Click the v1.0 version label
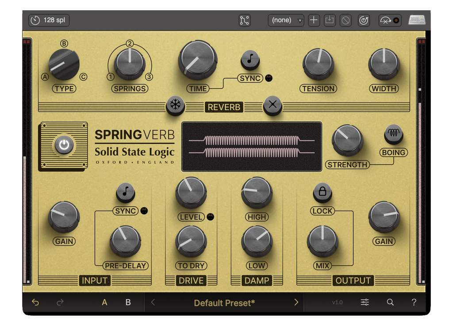This screenshot has height=328, width=453. click(337, 303)
